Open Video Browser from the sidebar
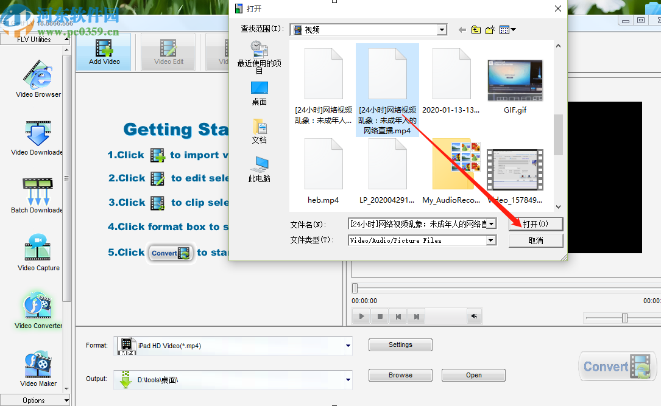This screenshot has height=406, width=661. (38, 79)
